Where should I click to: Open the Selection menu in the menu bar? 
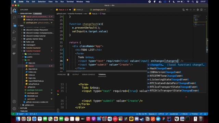coord(42,2)
